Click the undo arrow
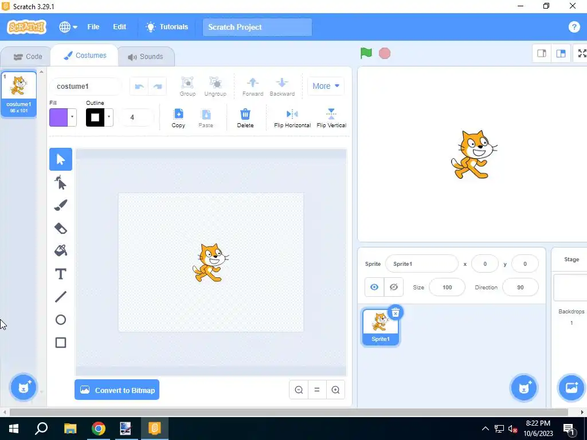This screenshot has width=587, height=440. click(x=139, y=87)
